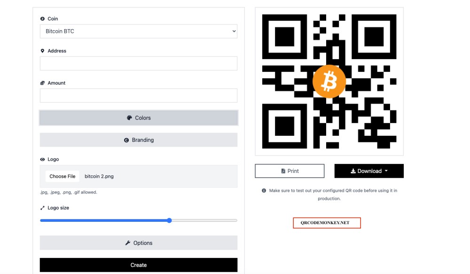Screen dimensions: 470x274
Task: Expand the Branding section
Action: click(x=139, y=140)
